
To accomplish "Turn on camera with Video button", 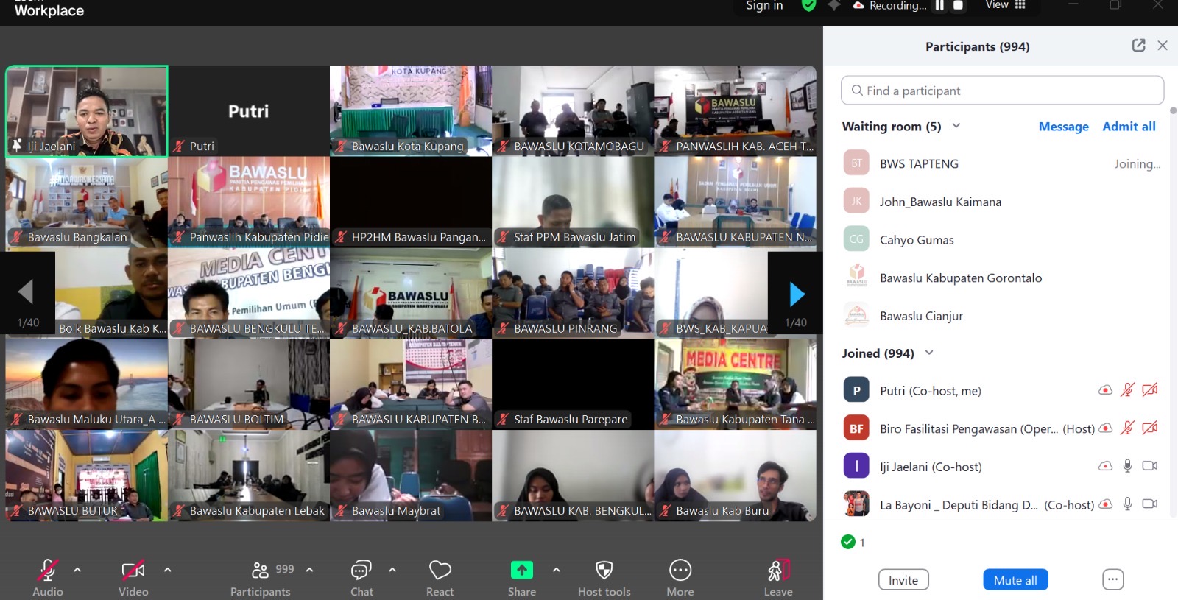I will (x=133, y=571).
